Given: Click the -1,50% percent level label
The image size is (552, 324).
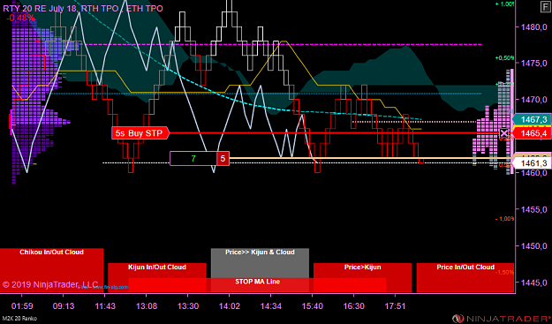Looking at the screenshot, I should point(505,272).
